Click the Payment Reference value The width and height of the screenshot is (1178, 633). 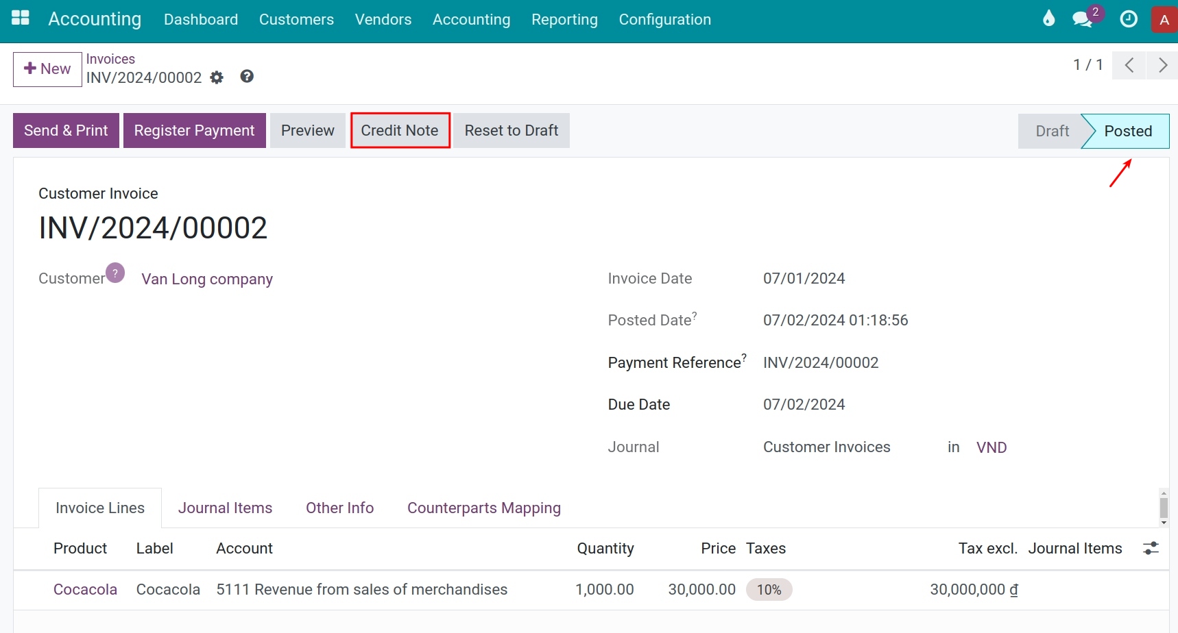(821, 362)
